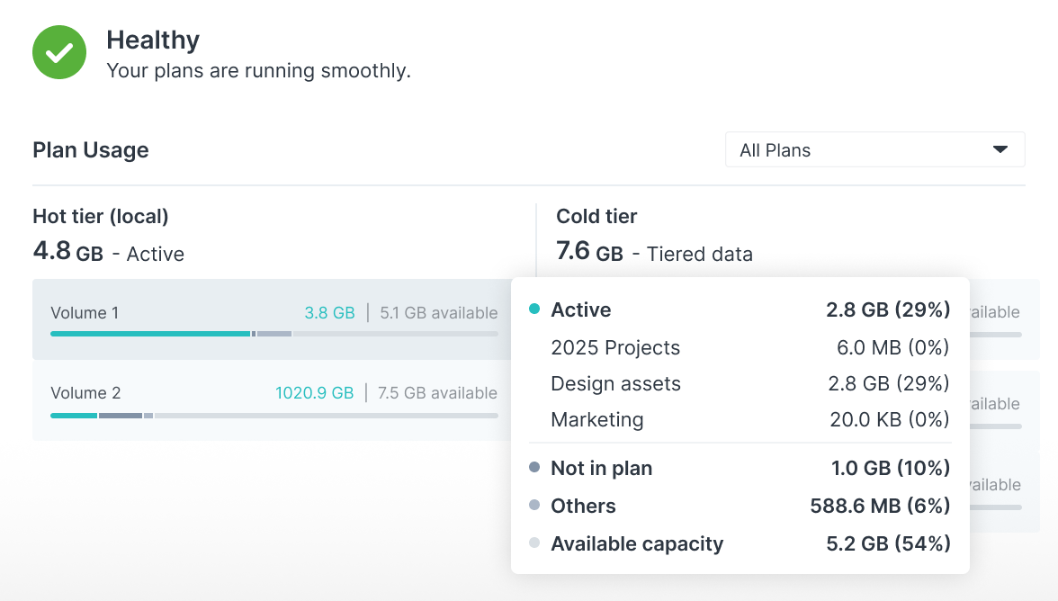Image resolution: width=1058 pixels, height=601 pixels.
Task: Click the Volume 2 usage bar
Action: (x=273, y=416)
